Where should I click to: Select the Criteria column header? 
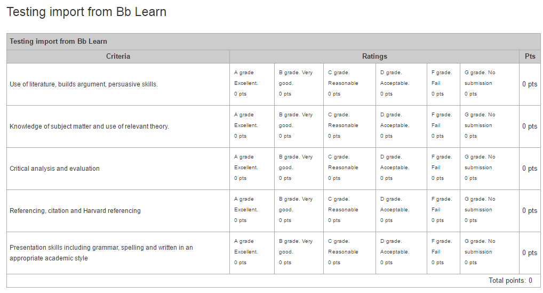coord(118,57)
